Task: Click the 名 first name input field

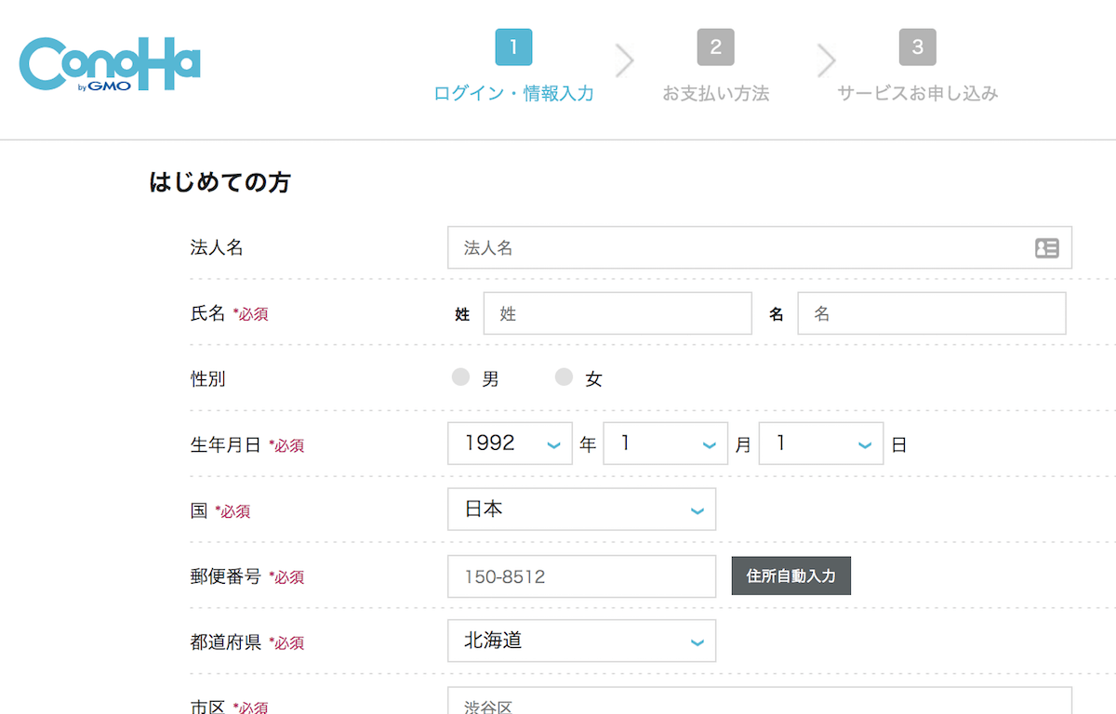Action: point(931,314)
